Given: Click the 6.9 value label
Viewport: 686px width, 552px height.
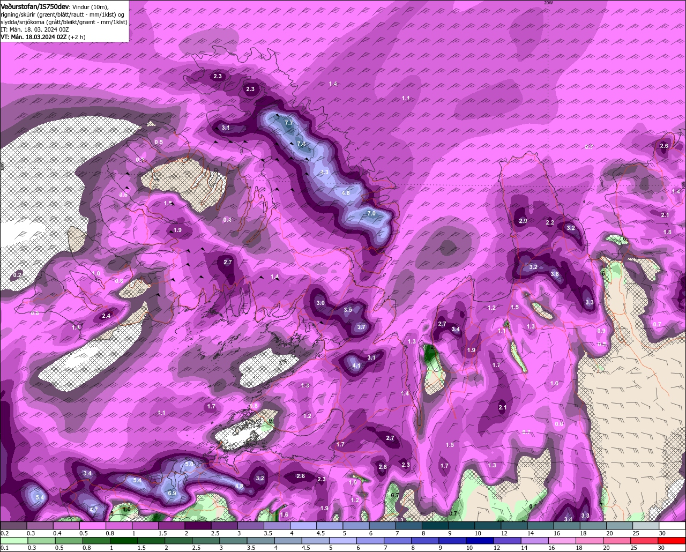Looking at the screenshot, I should pos(172,493).
